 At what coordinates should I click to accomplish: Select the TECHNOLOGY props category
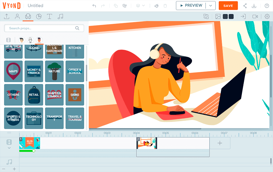point(34,118)
